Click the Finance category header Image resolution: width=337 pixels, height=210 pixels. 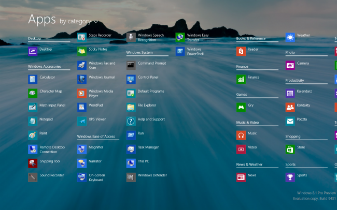point(242,67)
